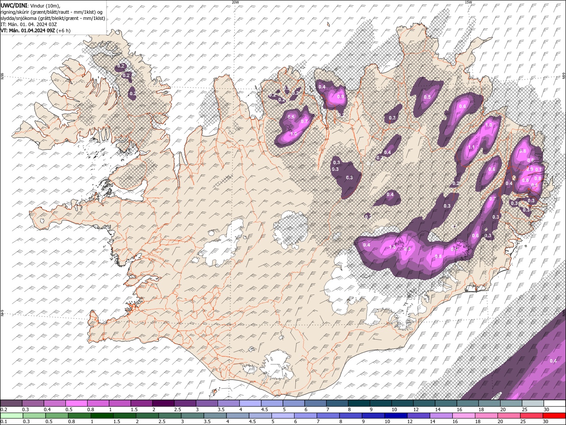Click the 1.1 precipitation value label
566x425 pixels.
pos(471,147)
